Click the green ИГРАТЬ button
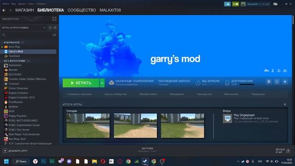Image resolution: width=295 pixels, height=166 pixels. (x=81, y=83)
